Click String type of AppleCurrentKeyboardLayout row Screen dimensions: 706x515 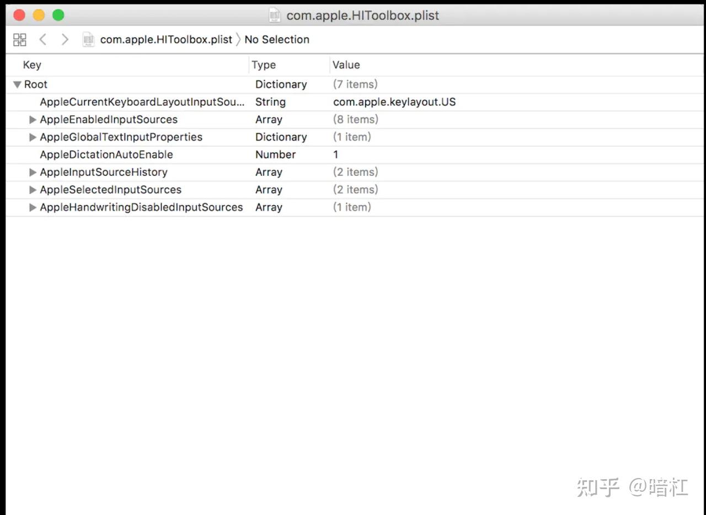tap(270, 102)
